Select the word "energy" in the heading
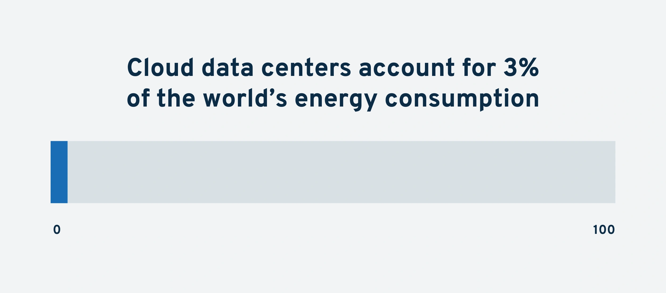666x293 pixels. 336,99
